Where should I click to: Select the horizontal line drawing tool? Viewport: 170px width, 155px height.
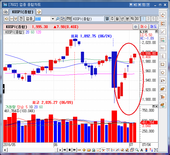click(x=163, y=48)
